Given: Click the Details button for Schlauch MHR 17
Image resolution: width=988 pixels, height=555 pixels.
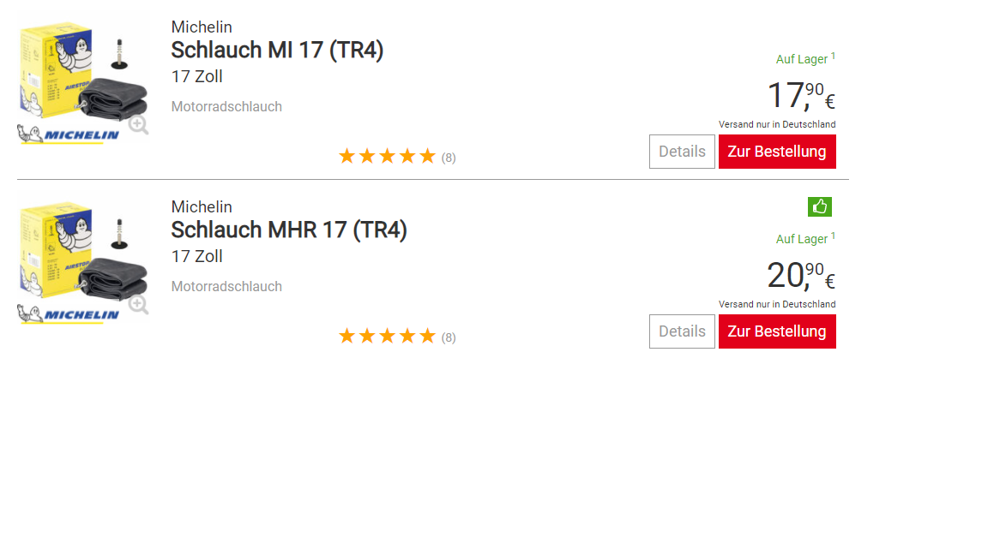Looking at the screenshot, I should 682,331.
